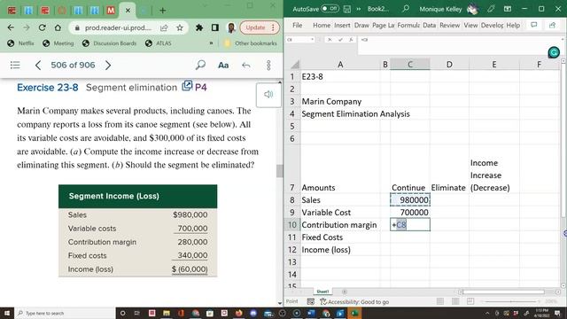The width and height of the screenshot is (567, 319).
Task: Click the Share icon in the Excel ribbon
Action: coord(552,25)
